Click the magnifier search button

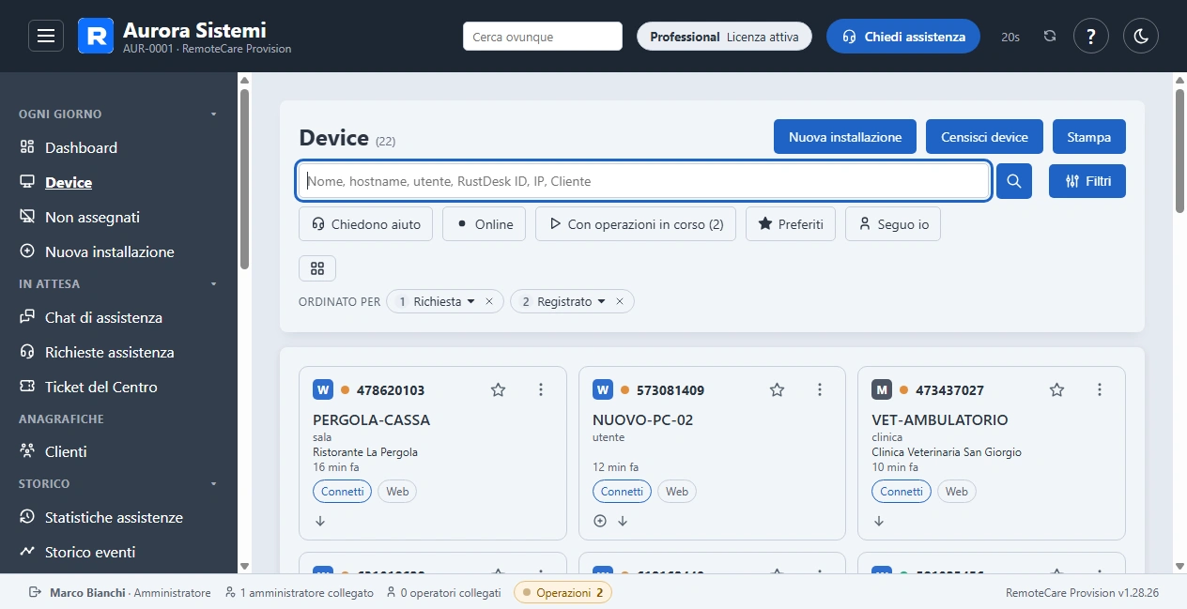coord(1014,181)
